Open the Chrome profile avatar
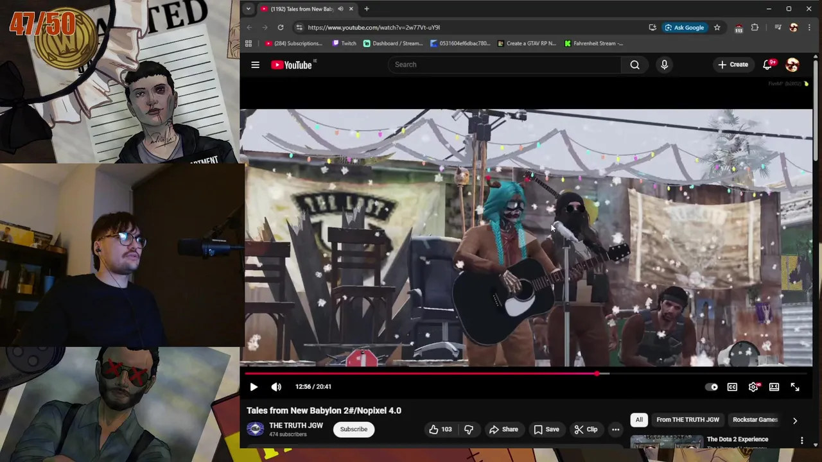Screen dimensions: 822x462 (x=794, y=28)
